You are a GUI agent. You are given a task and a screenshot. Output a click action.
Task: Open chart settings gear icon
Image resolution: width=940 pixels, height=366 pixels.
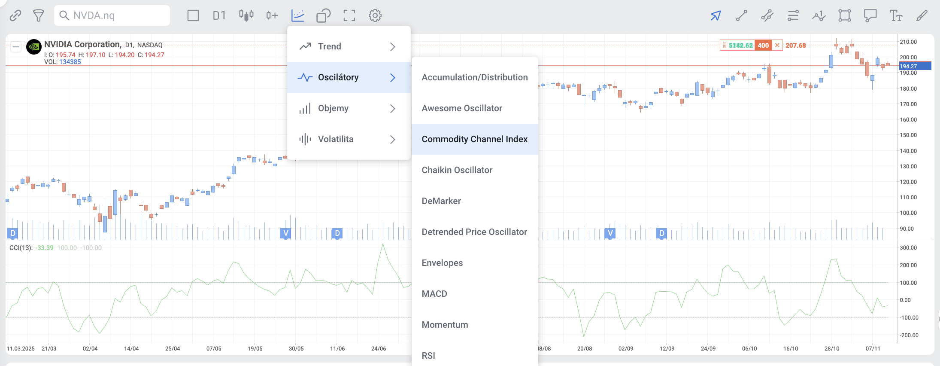(375, 16)
